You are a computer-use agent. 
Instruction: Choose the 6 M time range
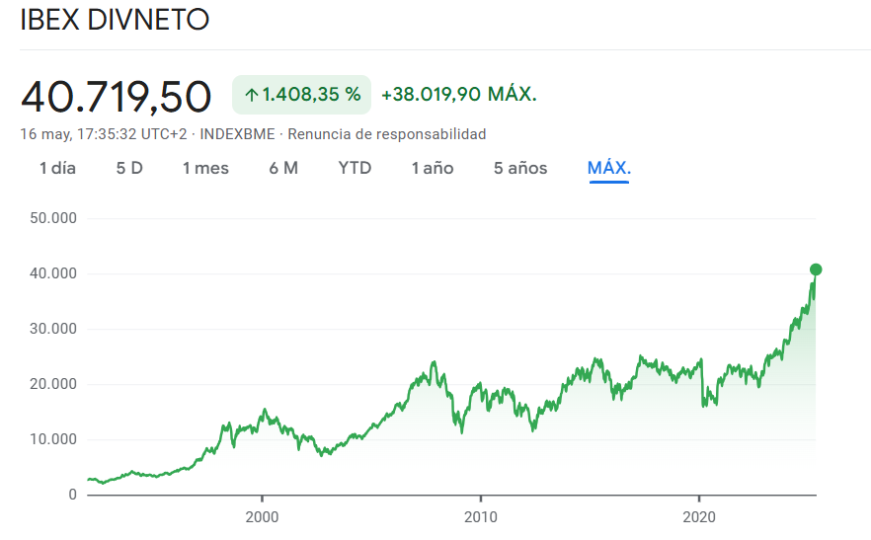(x=283, y=168)
